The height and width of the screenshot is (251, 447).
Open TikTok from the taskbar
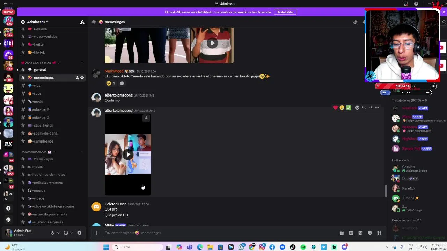coord(293,247)
